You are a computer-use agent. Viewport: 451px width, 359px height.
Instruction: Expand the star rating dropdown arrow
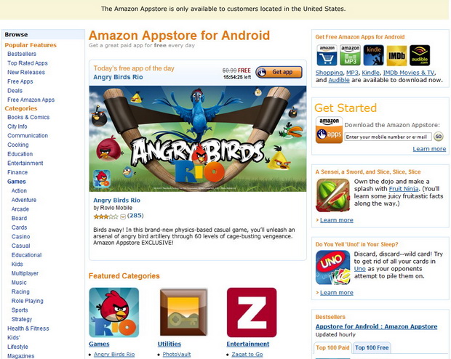pos(123,217)
